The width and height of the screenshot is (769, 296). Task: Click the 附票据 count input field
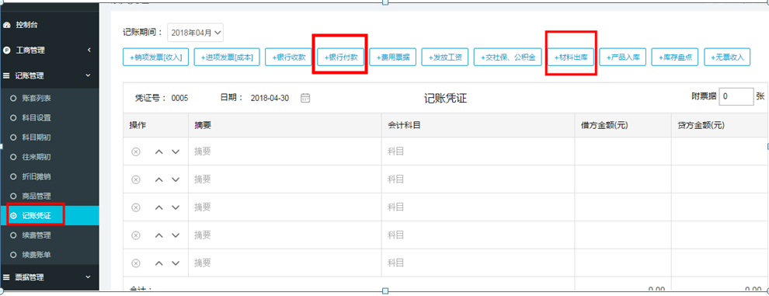[736, 96]
